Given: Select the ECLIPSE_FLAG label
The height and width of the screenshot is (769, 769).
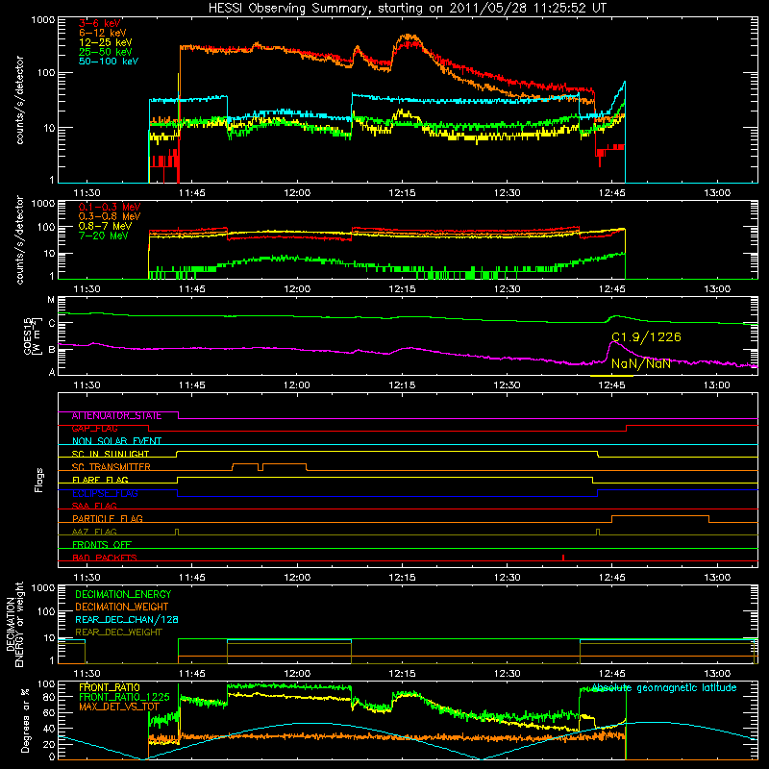Looking at the screenshot, I should click(105, 493).
